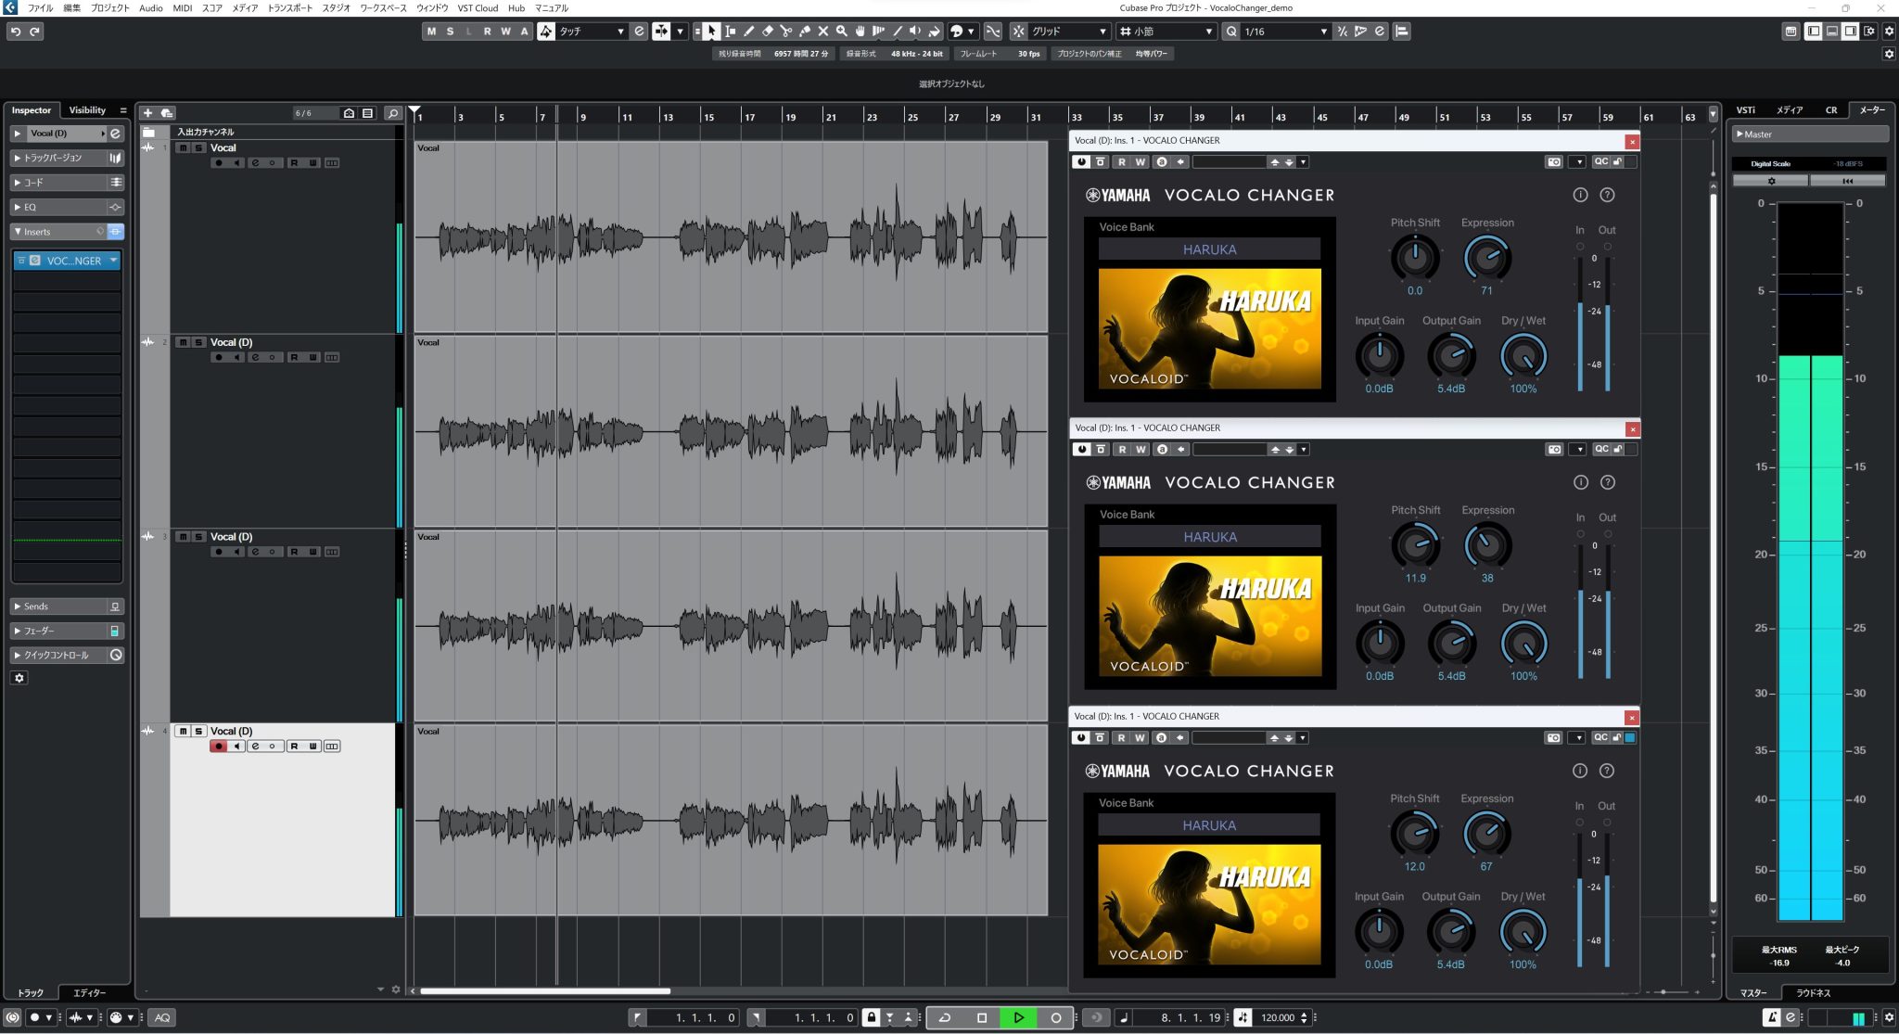The height and width of the screenshot is (1034, 1899).
Task: Expand the Sends inspector section
Action: [x=35, y=606]
